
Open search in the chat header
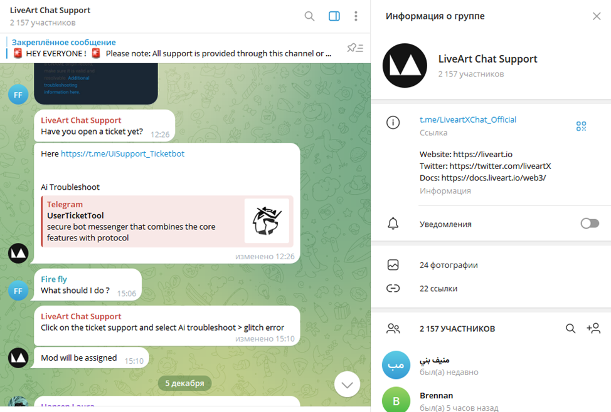[x=309, y=16]
